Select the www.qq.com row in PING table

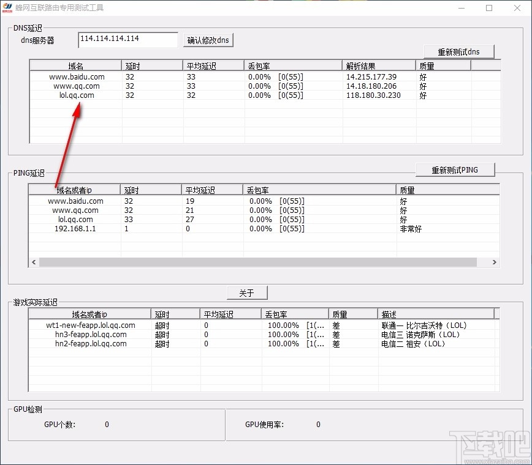click(75, 210)
